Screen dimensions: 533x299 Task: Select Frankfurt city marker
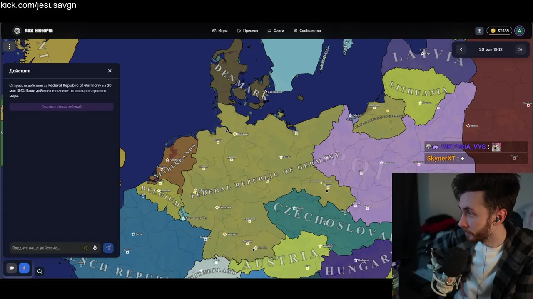[x=217, y=207]
